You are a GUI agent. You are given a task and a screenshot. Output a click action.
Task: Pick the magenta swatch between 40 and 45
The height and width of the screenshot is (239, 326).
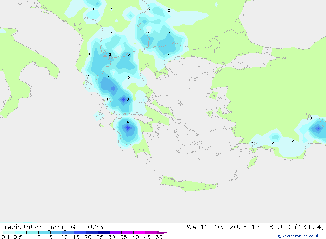[139, 232]
